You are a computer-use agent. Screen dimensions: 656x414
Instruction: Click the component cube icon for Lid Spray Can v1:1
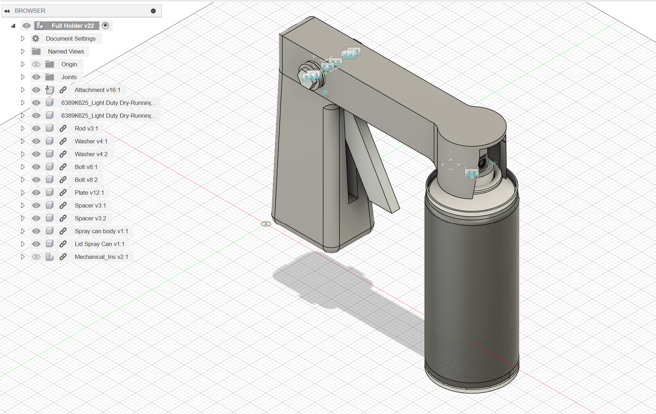coord(50,244)
